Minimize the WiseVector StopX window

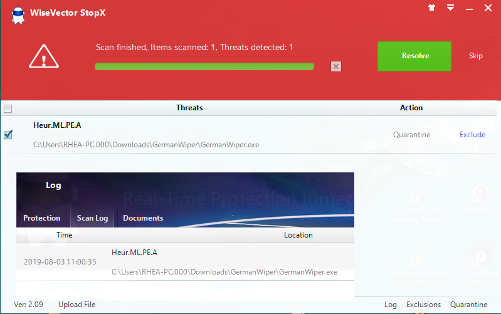coord(469,9)
